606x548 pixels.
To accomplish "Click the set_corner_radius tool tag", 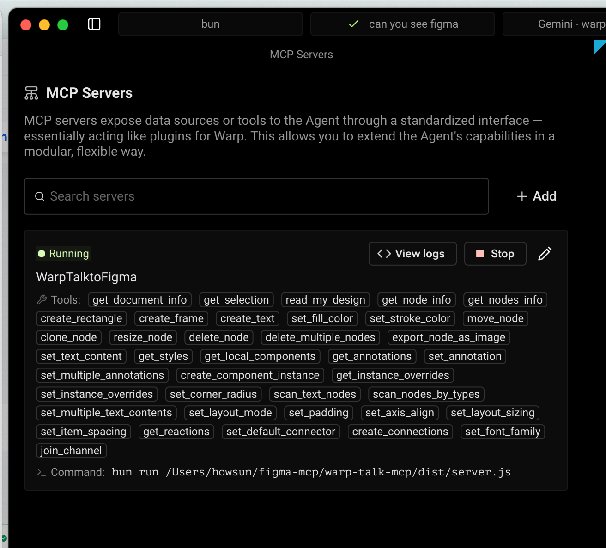I will pyautogui.click(x=213, y=394).
